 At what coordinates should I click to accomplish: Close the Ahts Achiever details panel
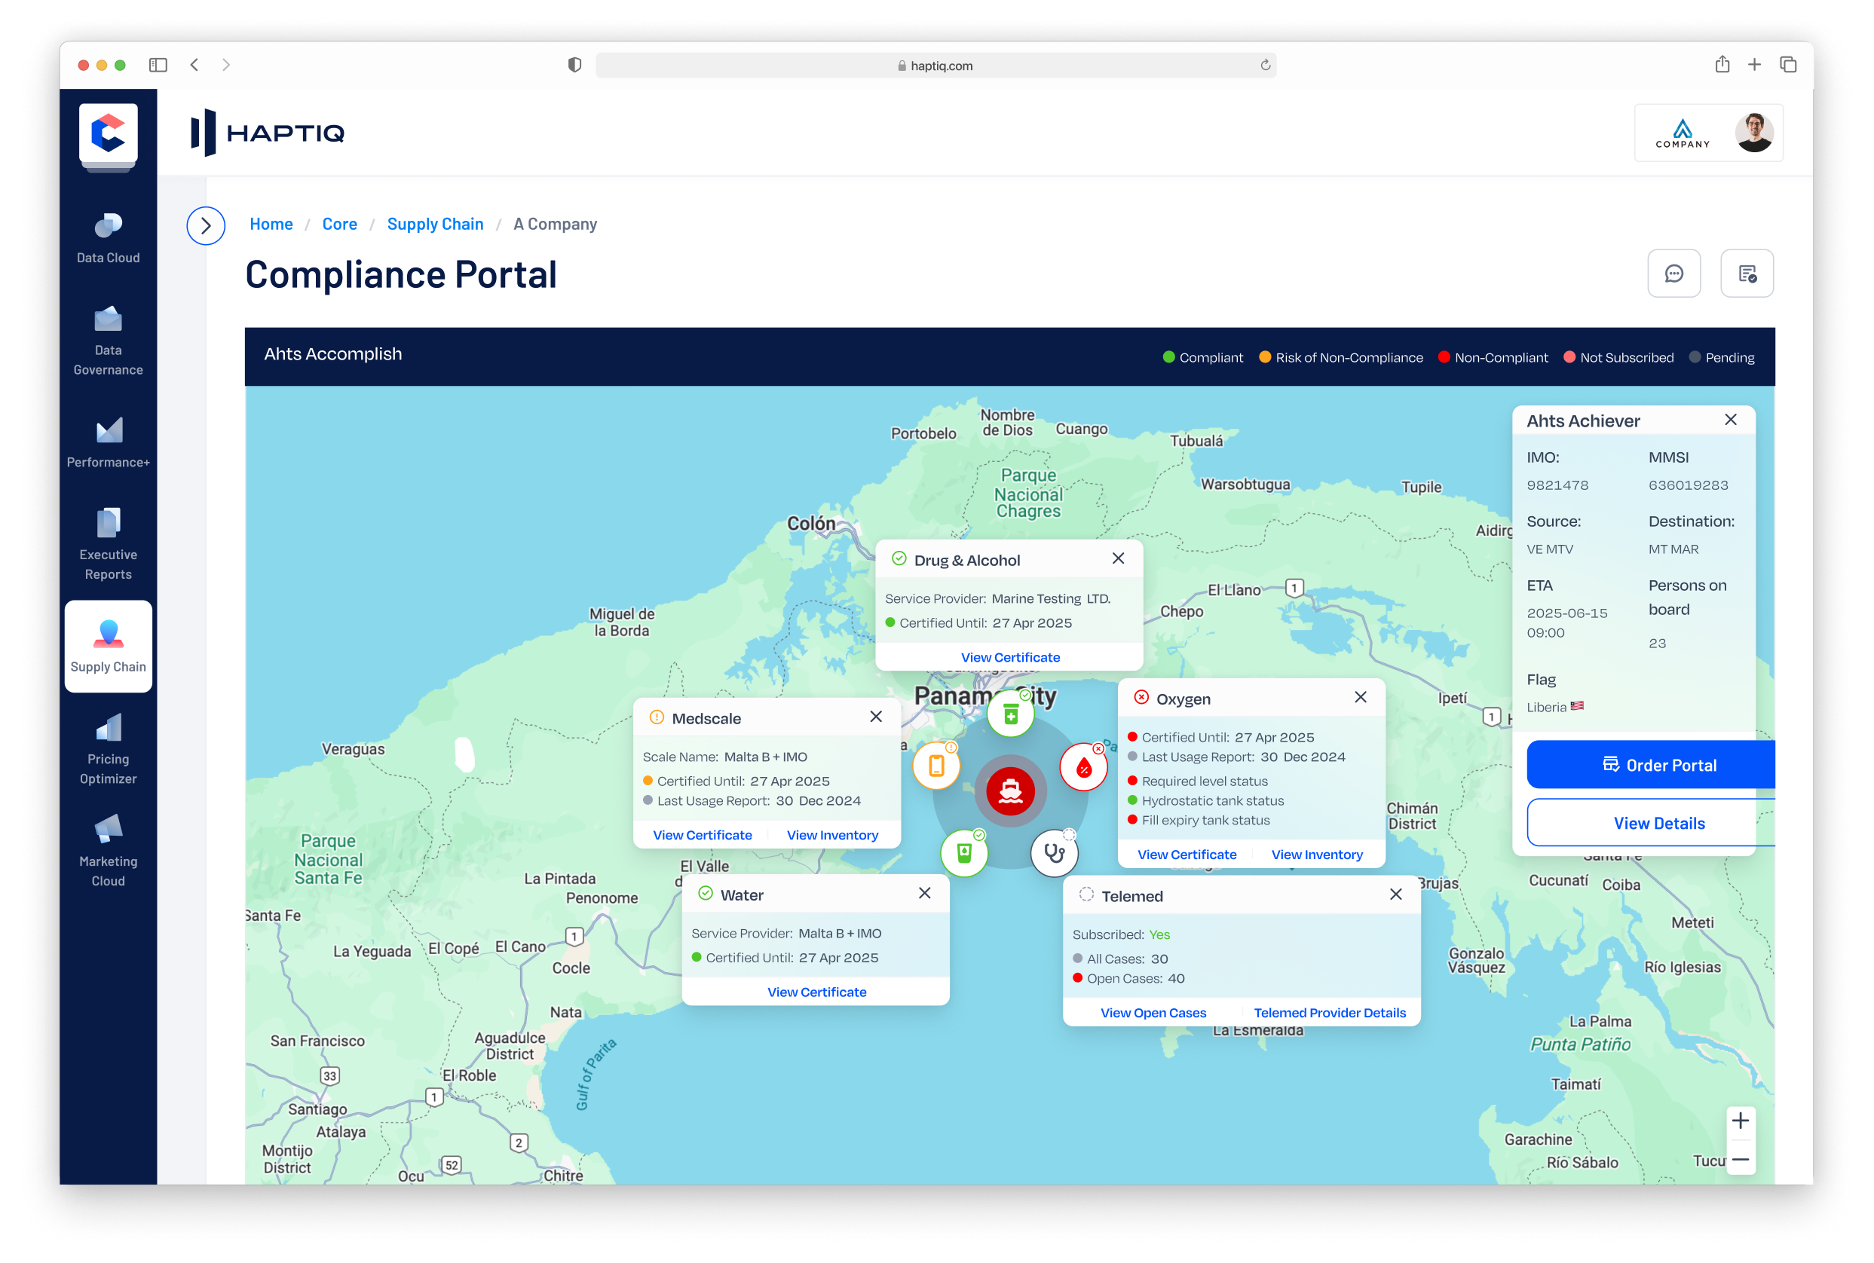[1730, 420]
